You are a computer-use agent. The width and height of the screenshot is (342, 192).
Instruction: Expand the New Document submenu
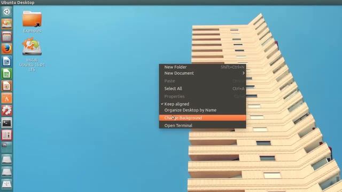(x=203, y=73)
